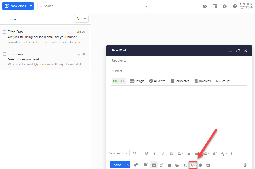Open the text direction dropdown
This screenshot has height=169, width=255.
point(223,153)
